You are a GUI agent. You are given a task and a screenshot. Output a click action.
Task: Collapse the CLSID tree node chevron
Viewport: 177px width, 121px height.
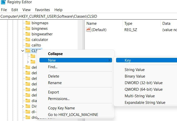(x=23, y=51)
